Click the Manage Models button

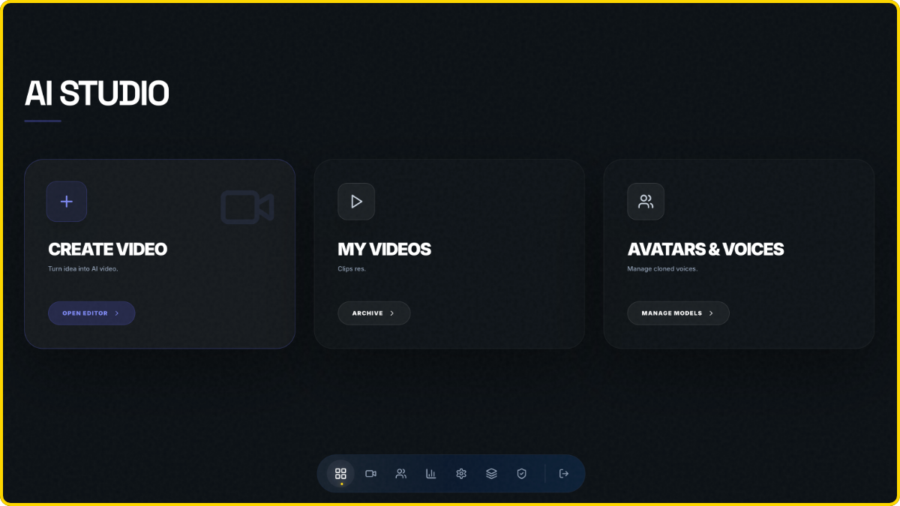click(x=678, y=313)
